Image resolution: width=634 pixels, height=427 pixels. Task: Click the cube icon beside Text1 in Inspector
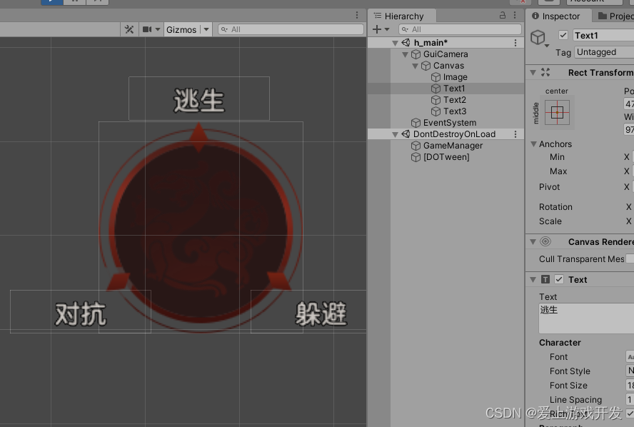[x=538, y=38]
